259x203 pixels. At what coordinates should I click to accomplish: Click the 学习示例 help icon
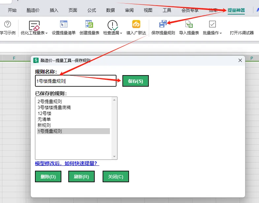[x=7, y=24]
